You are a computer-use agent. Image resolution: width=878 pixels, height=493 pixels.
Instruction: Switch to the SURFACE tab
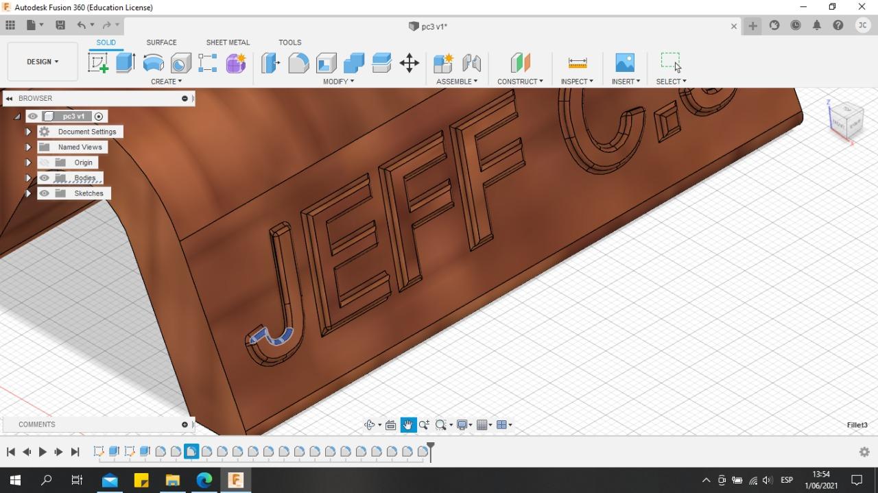(161, 43)
